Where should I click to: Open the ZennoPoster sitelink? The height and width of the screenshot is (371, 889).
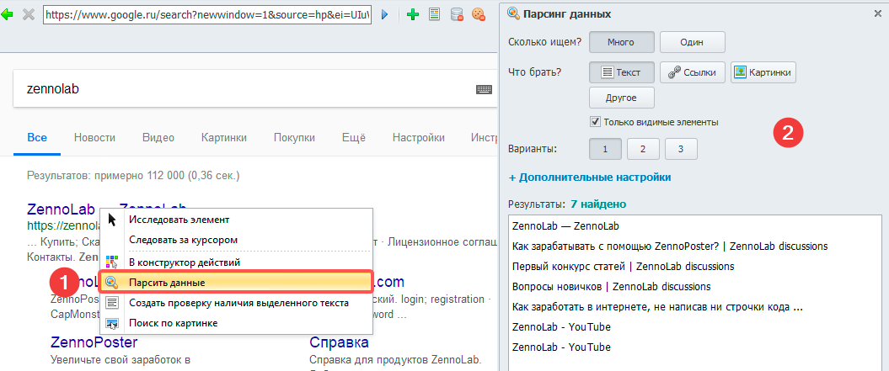click(x=94, y=342)
